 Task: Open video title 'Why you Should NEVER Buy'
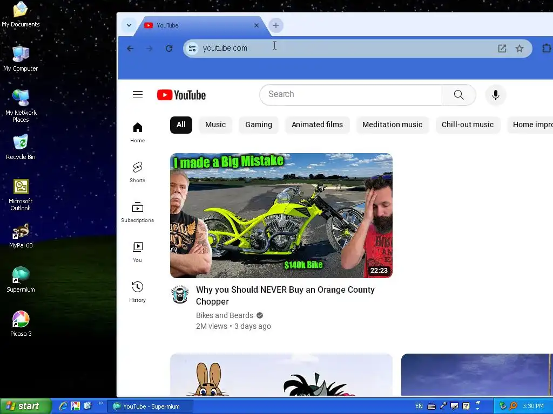(x=285, y=295)
